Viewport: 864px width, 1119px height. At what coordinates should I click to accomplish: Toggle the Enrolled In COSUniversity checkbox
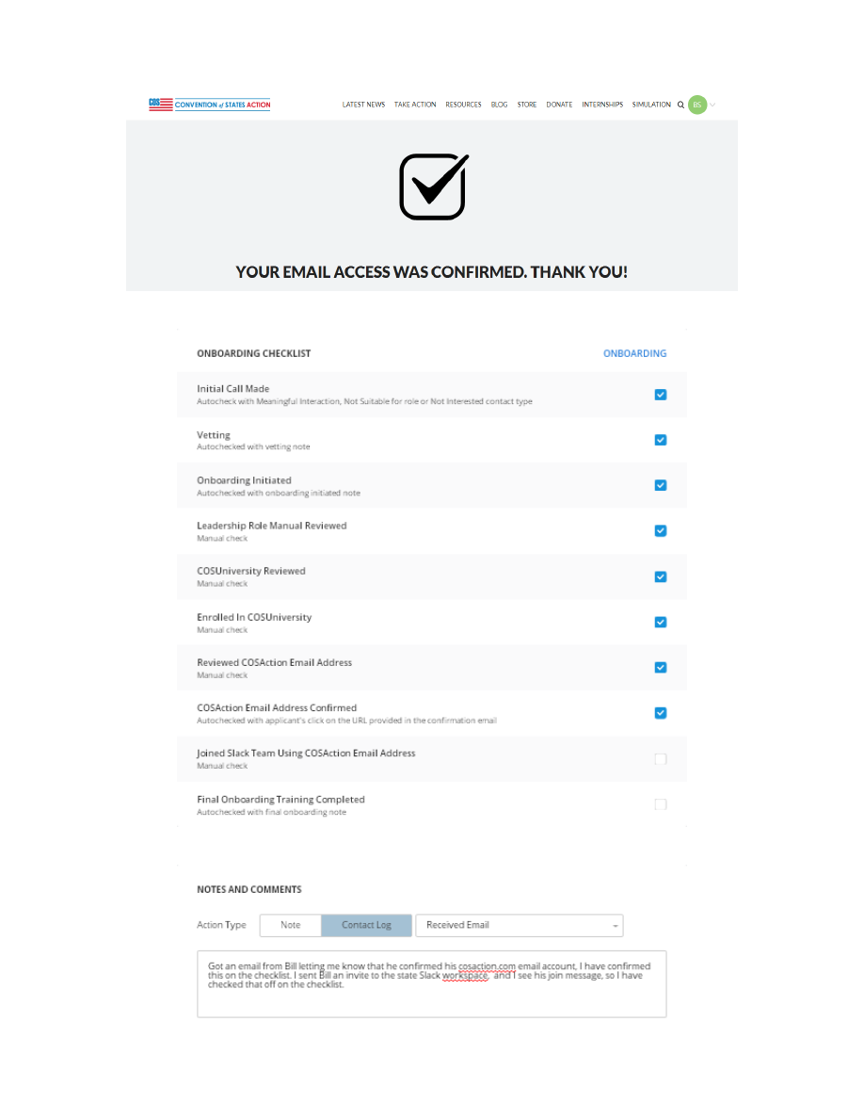[661, 622]
